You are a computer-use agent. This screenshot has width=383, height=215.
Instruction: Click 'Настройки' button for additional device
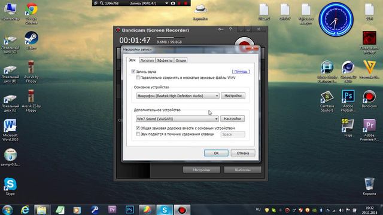pyautogui.click(x=233, y=118)
